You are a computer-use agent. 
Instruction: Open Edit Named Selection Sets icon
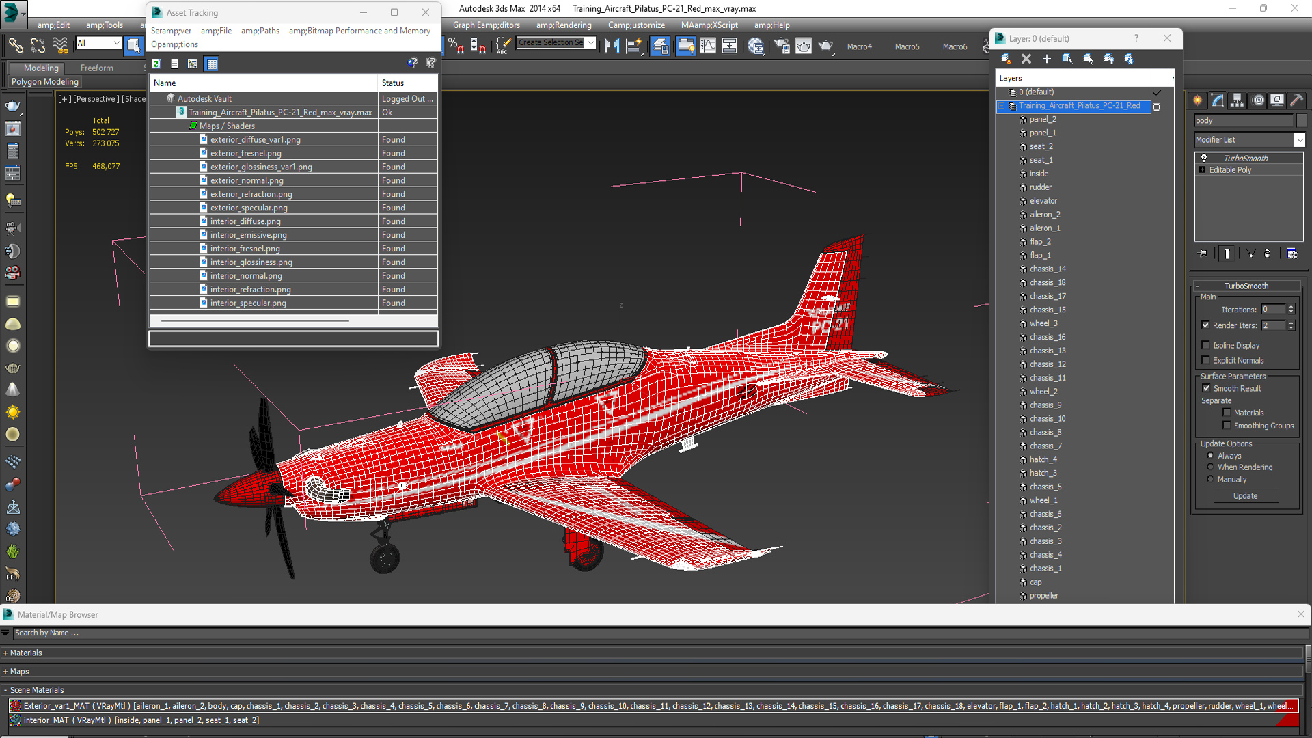coord(502,45)
